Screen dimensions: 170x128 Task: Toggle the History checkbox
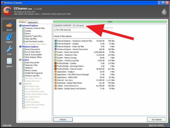point(24,33)
